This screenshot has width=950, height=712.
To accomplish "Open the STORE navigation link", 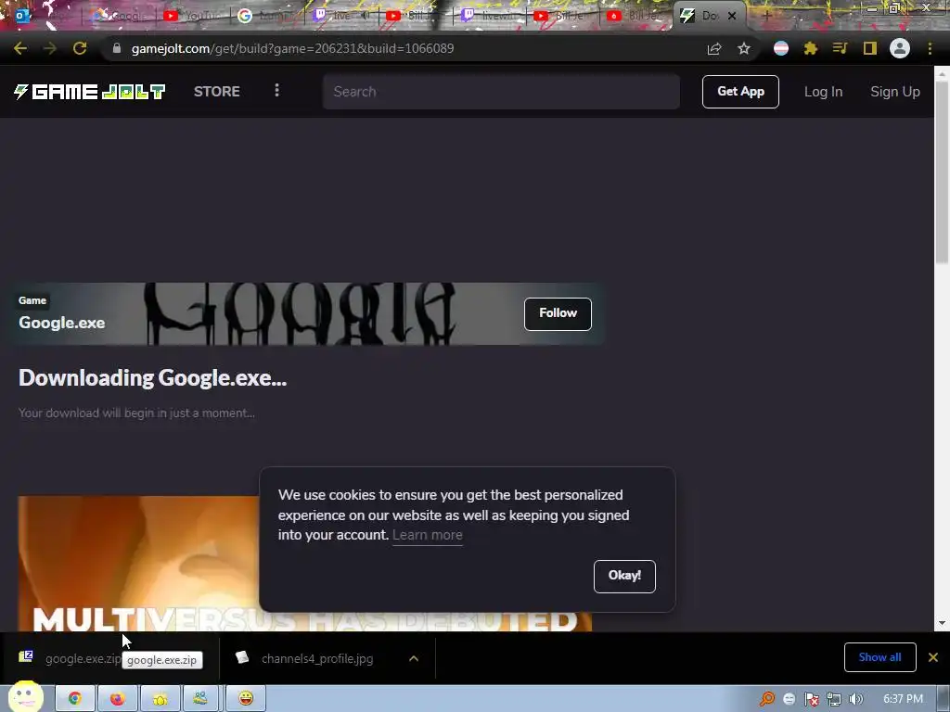I will 217,92.
